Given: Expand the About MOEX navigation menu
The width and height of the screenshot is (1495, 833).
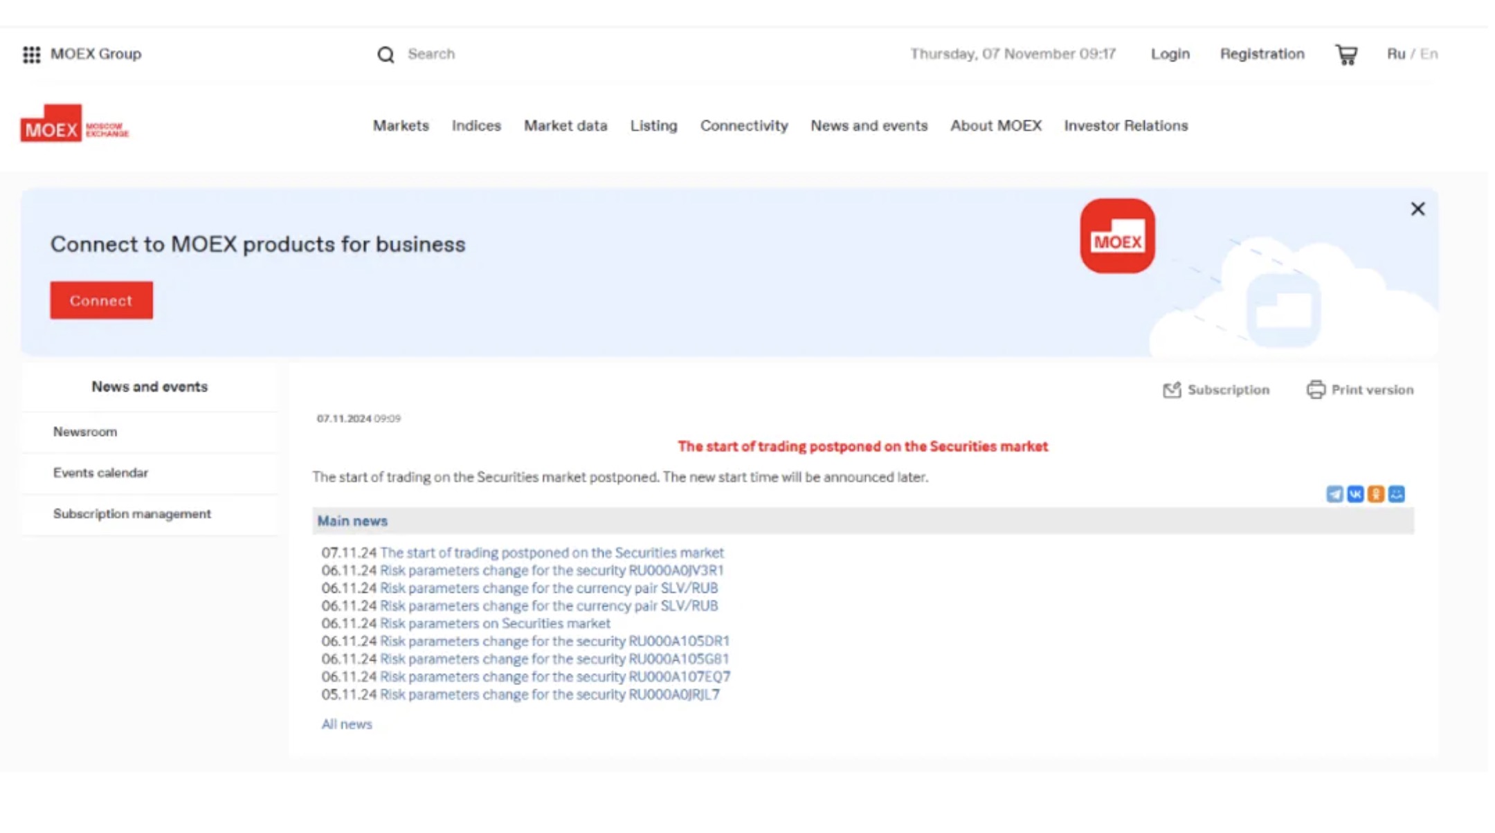Looking at the screenshot, I should click(995, 126).
